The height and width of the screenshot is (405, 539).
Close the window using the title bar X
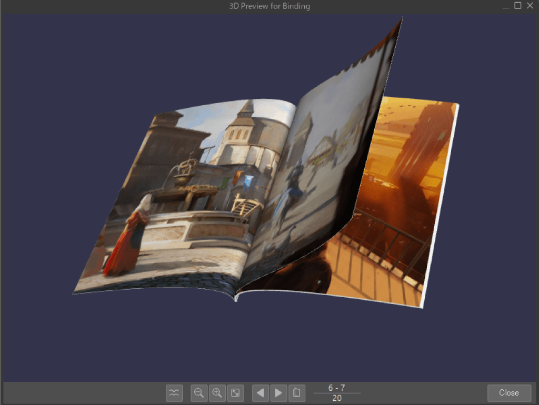click(530, 6)
